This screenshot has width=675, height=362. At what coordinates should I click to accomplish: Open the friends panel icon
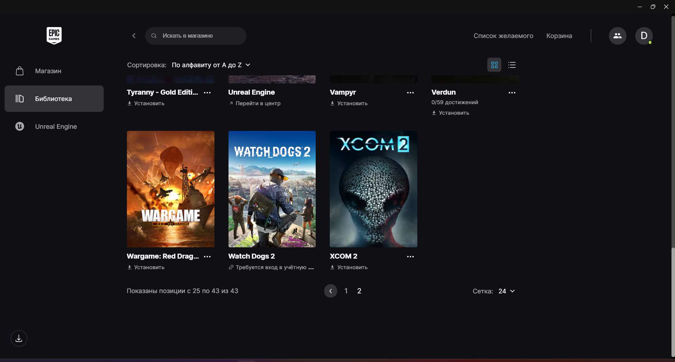[x=618, y=36]
